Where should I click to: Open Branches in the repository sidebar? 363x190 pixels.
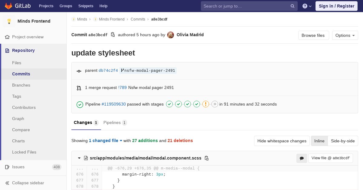pos(21,85)
